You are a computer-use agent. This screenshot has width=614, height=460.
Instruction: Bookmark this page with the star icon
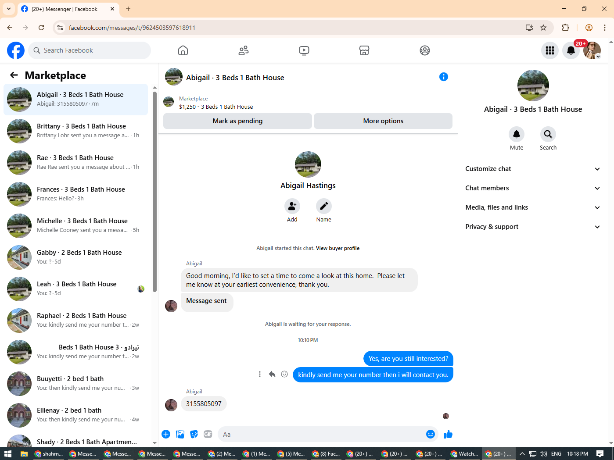click(543, 28)
